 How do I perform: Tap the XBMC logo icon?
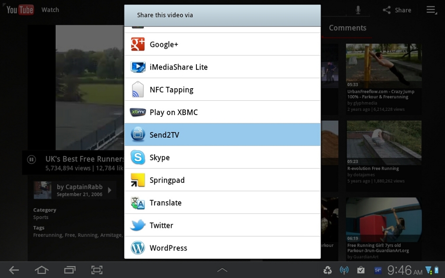138,112
